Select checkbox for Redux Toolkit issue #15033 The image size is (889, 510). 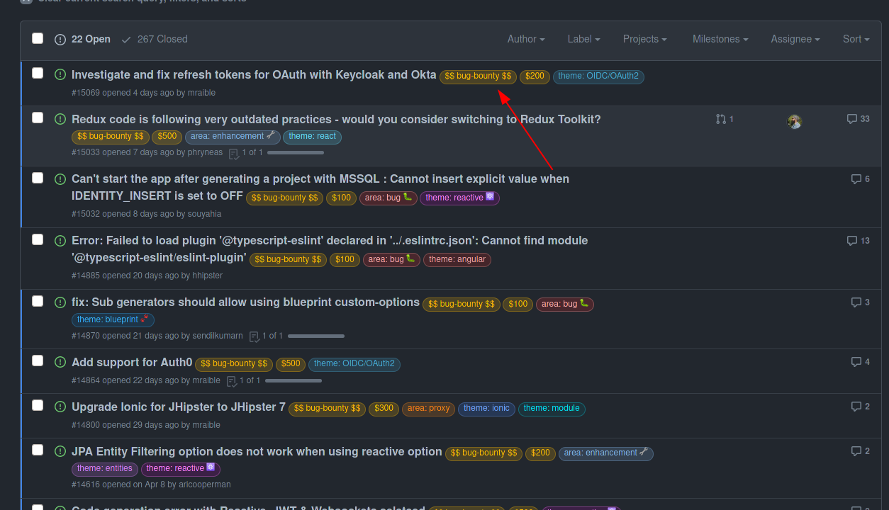coord(38,118)
